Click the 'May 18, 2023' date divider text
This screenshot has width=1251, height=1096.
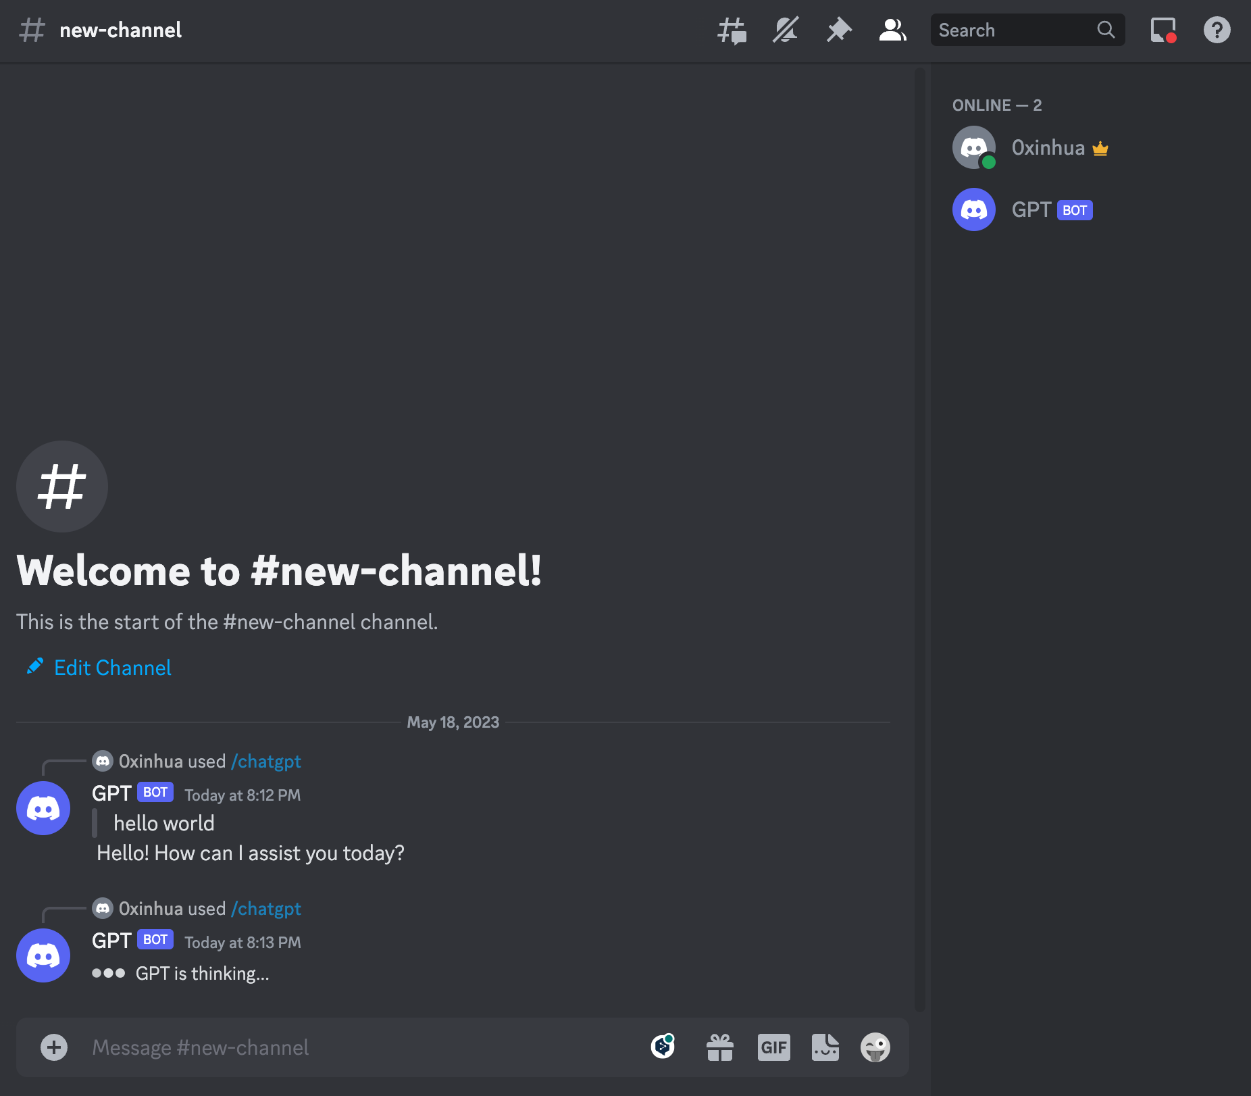coord(453,722)
